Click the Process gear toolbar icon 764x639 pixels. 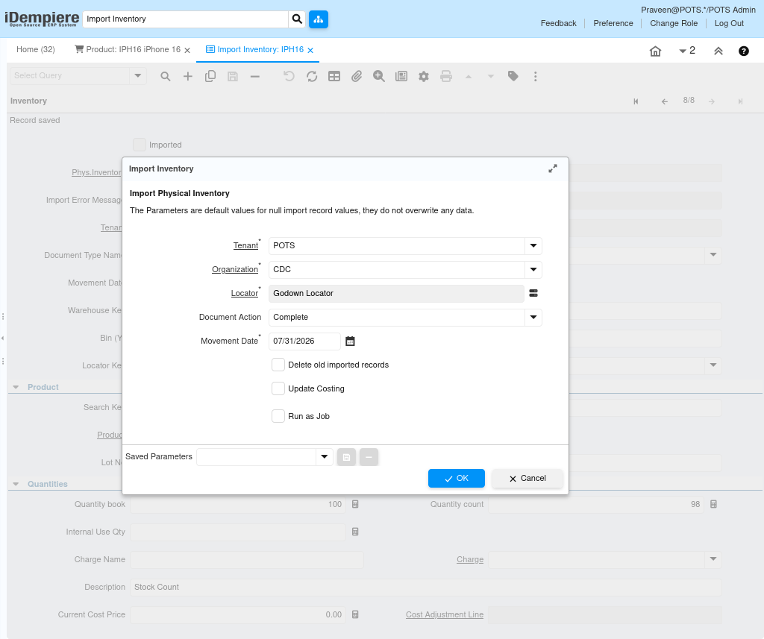424,77
